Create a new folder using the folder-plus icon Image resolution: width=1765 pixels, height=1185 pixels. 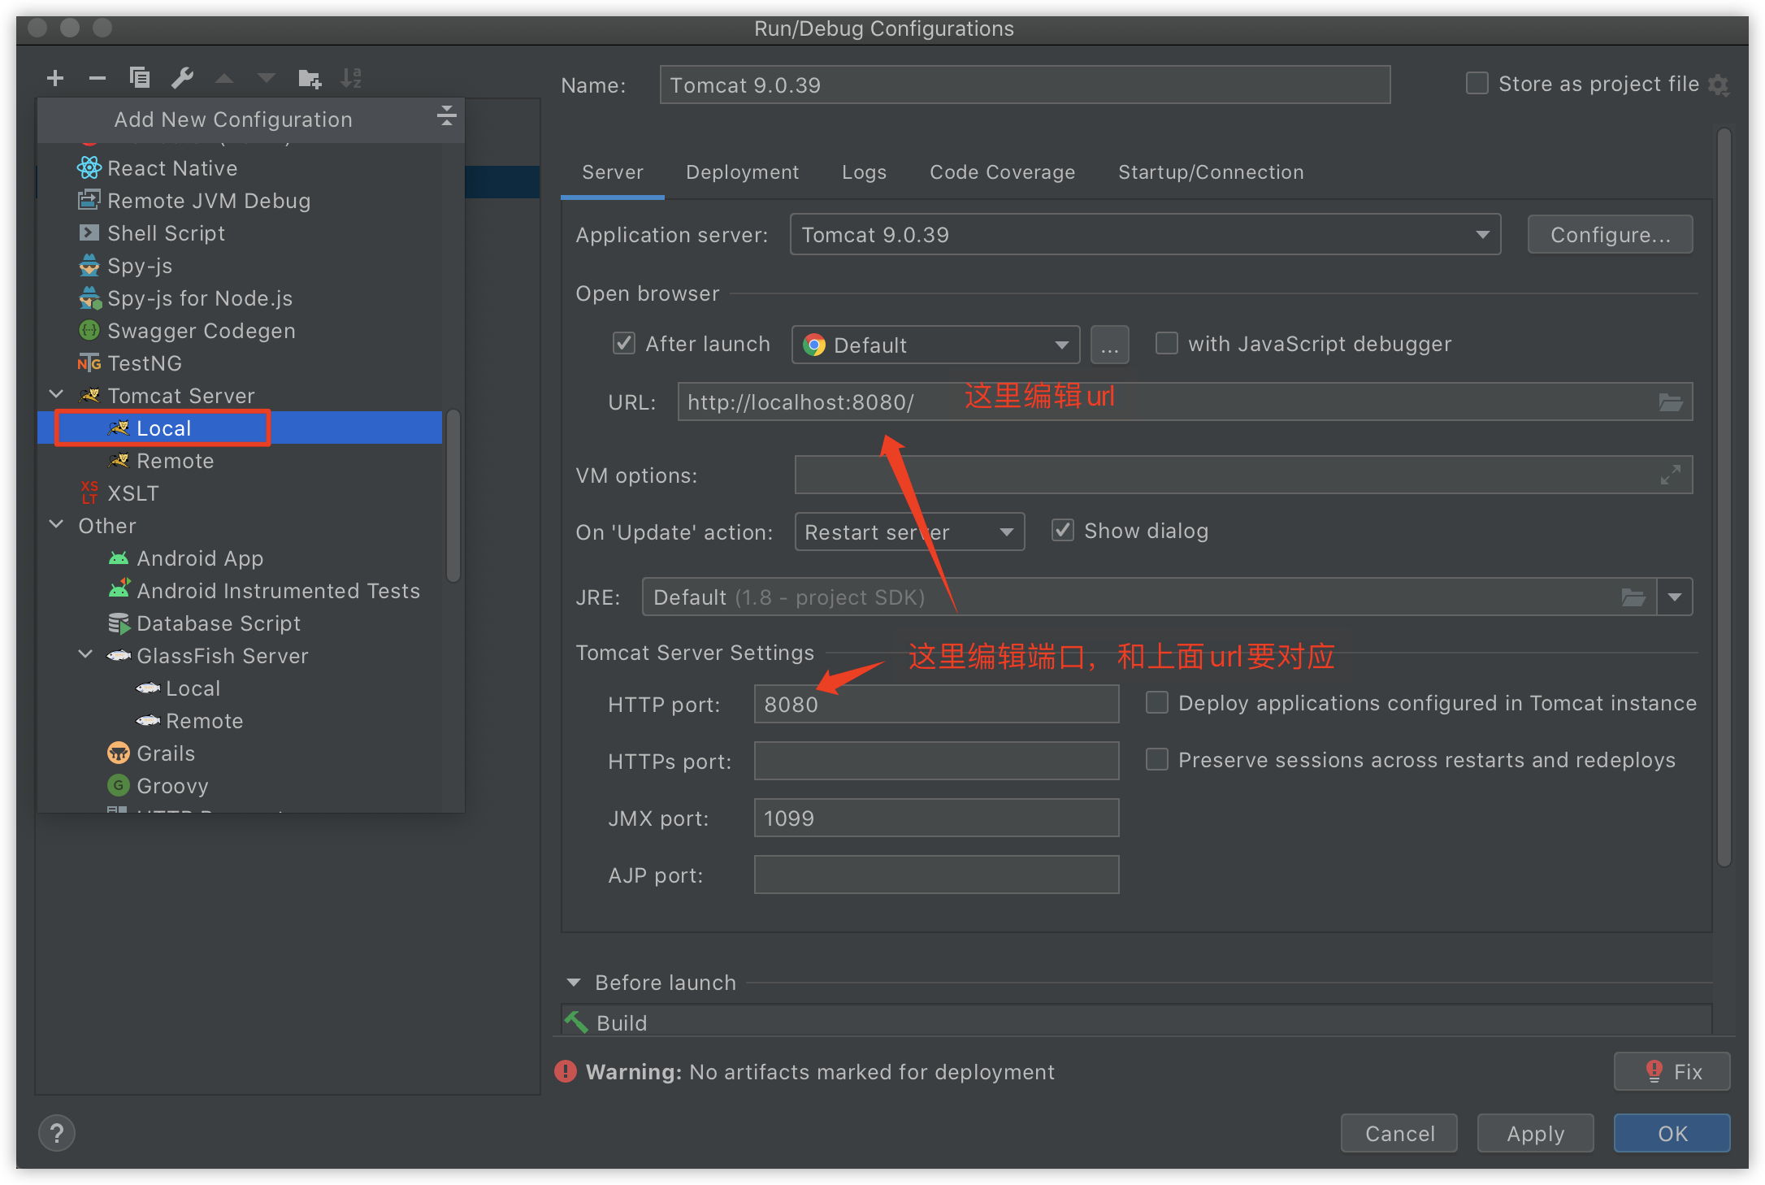click(309, 77)
